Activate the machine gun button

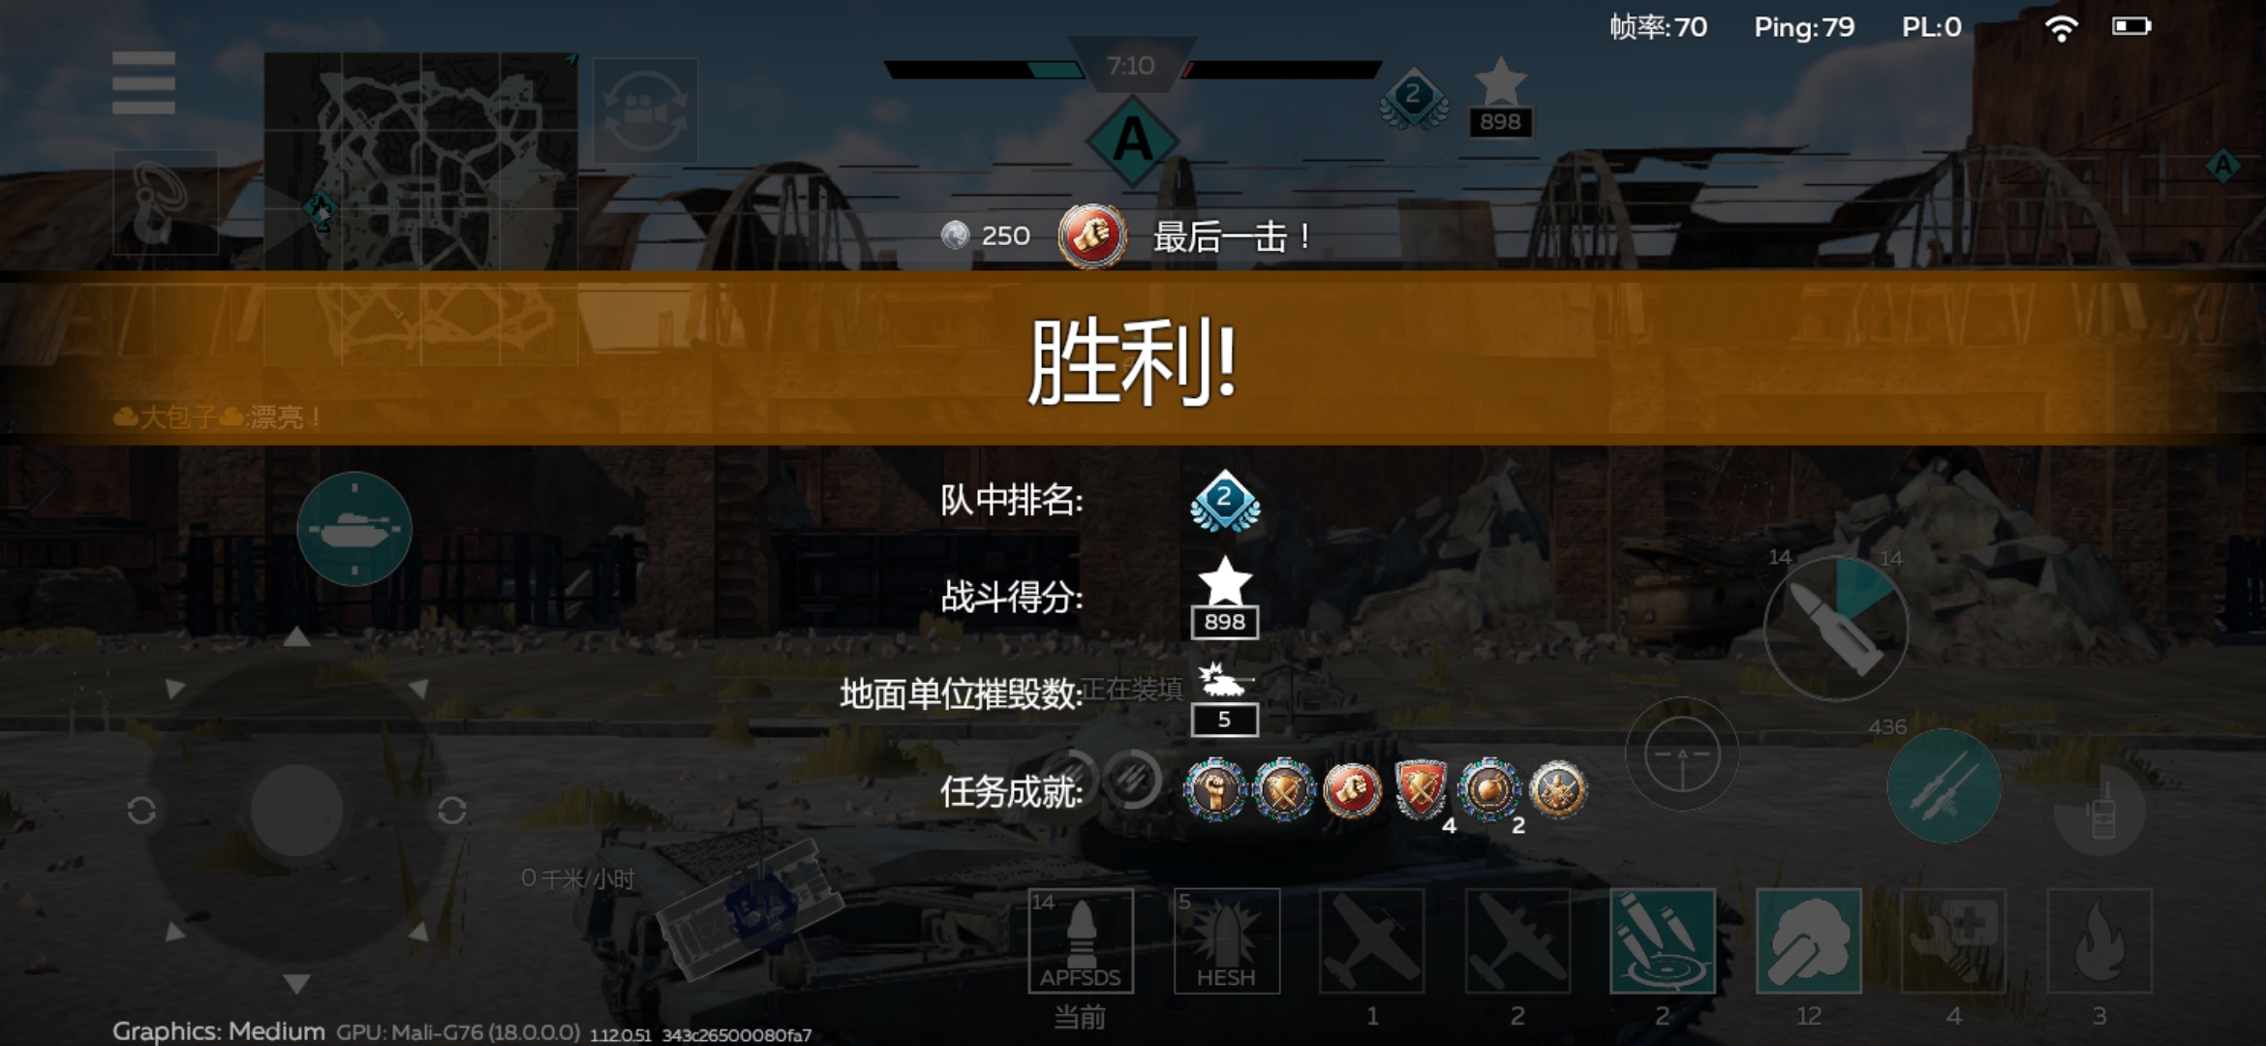[x=1944, y=785]
